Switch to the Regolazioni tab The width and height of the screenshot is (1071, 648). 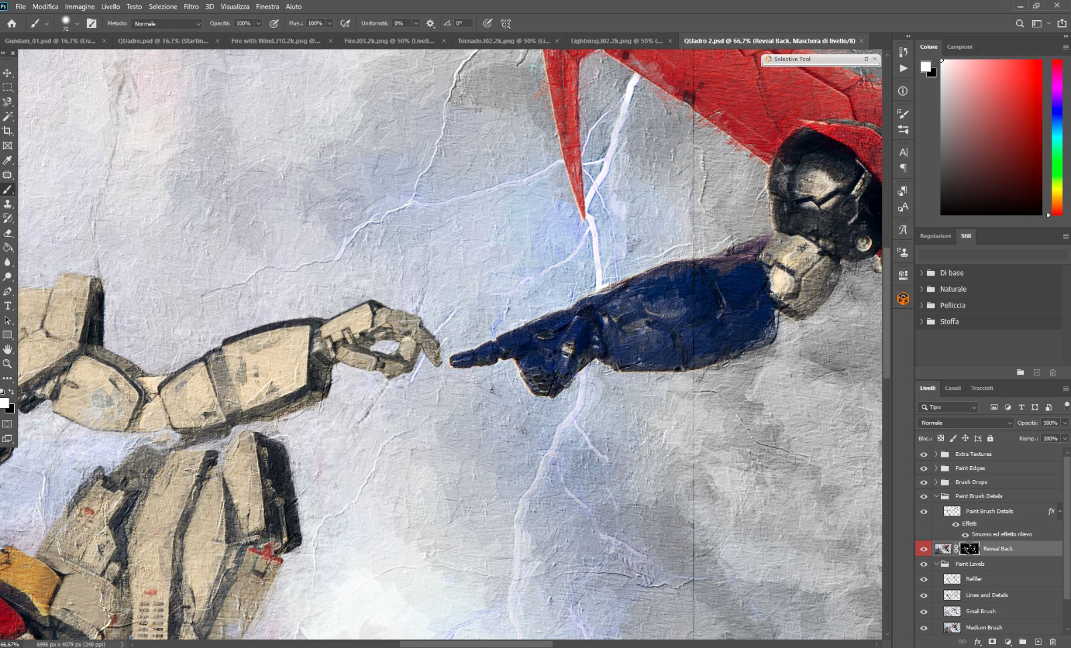pyautogui.click(x=935, y=236)
